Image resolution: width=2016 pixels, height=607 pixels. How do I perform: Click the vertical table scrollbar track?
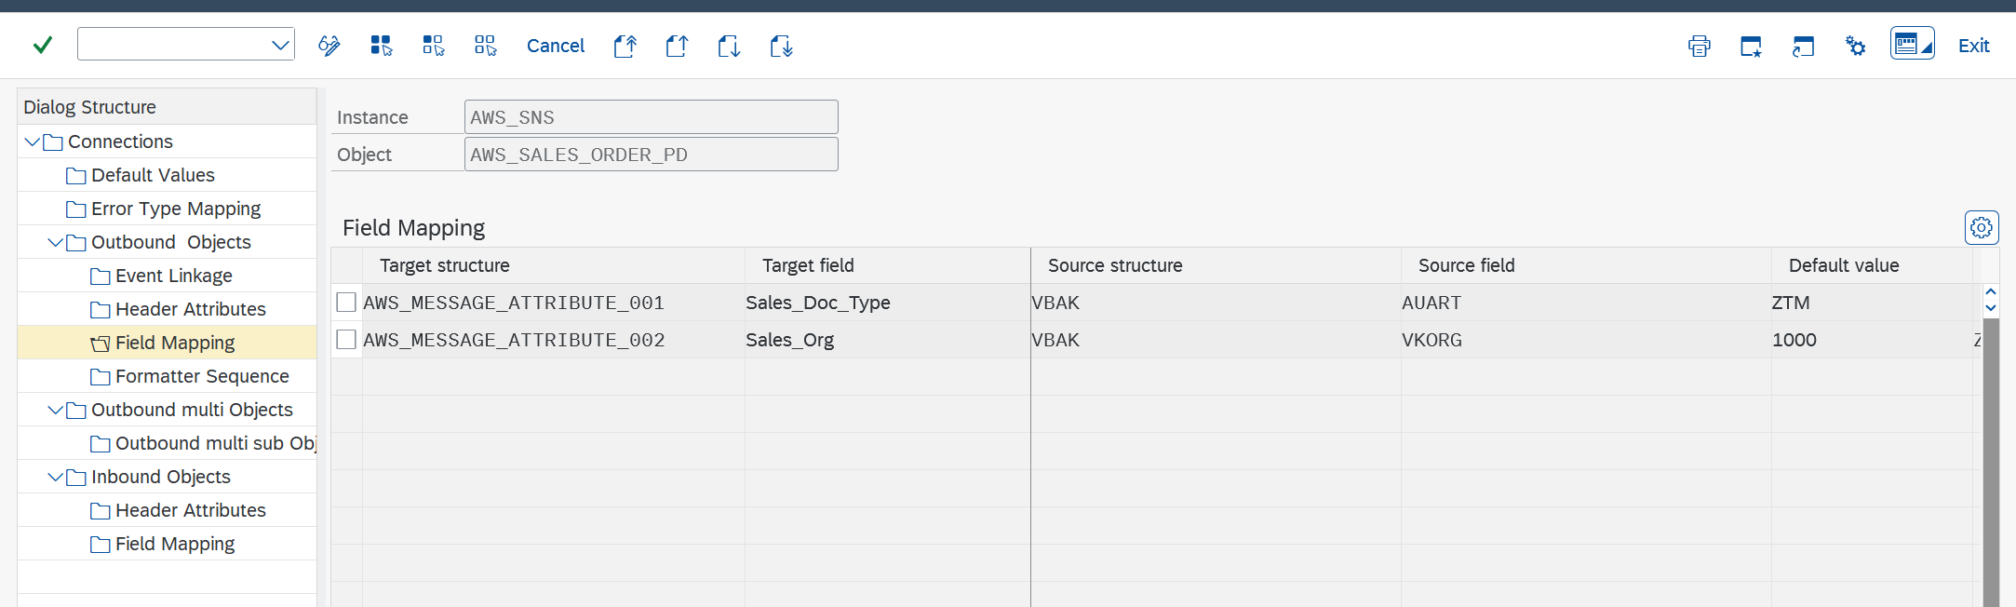(1991, 463)
